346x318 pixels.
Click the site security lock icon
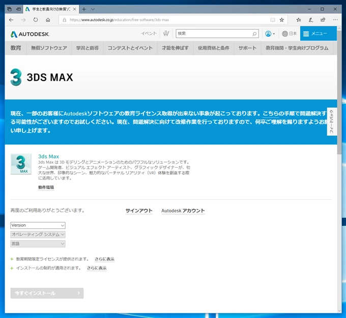[65, 20]
